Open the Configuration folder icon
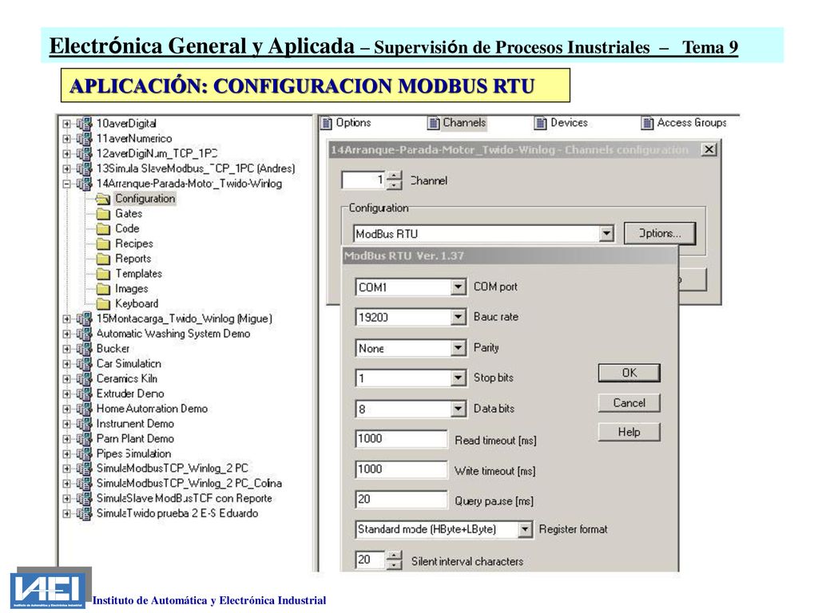The height and width of the screenshot is (613, 818). [x=103, y=199]
